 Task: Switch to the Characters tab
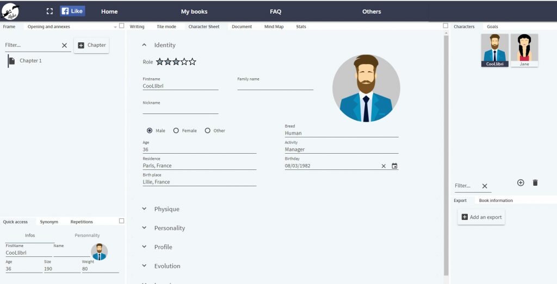[464, 27]
